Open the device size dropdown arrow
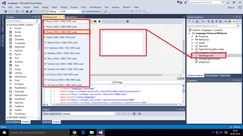 (89, 22)
